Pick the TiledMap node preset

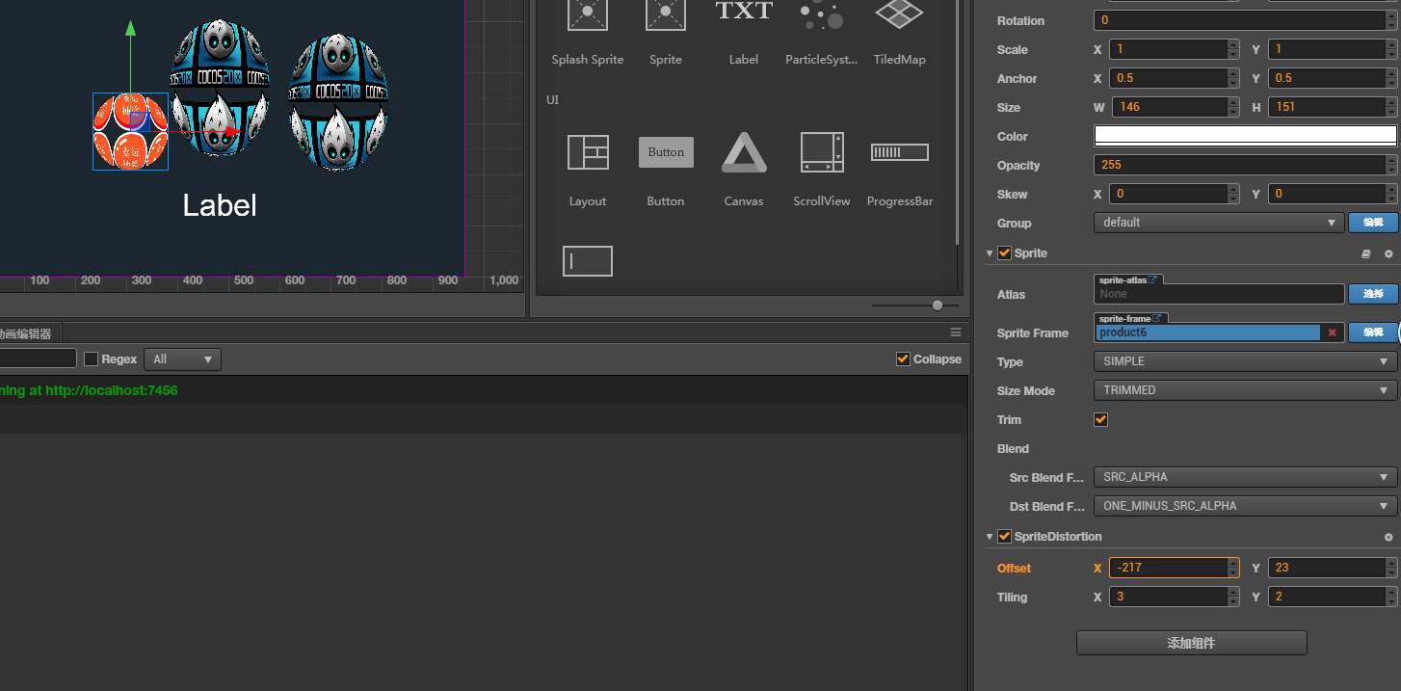[899, 34]
